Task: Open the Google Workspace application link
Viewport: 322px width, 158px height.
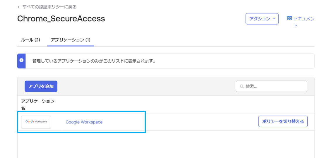Action: click(x=84, y=122)
